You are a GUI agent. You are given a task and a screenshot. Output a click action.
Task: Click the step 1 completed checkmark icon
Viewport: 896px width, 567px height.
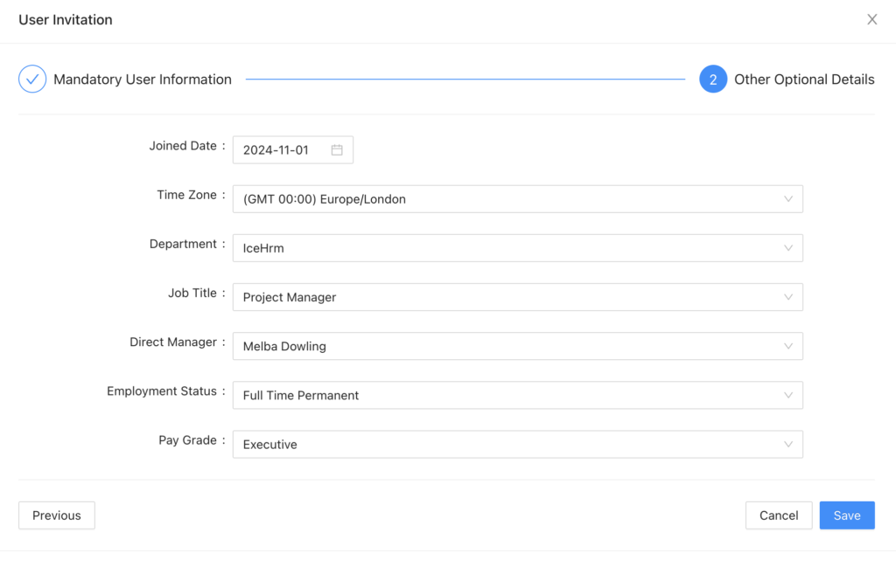click(31, 79)
